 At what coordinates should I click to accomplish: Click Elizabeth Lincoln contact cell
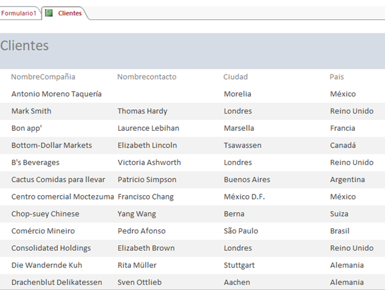[147, 146]
